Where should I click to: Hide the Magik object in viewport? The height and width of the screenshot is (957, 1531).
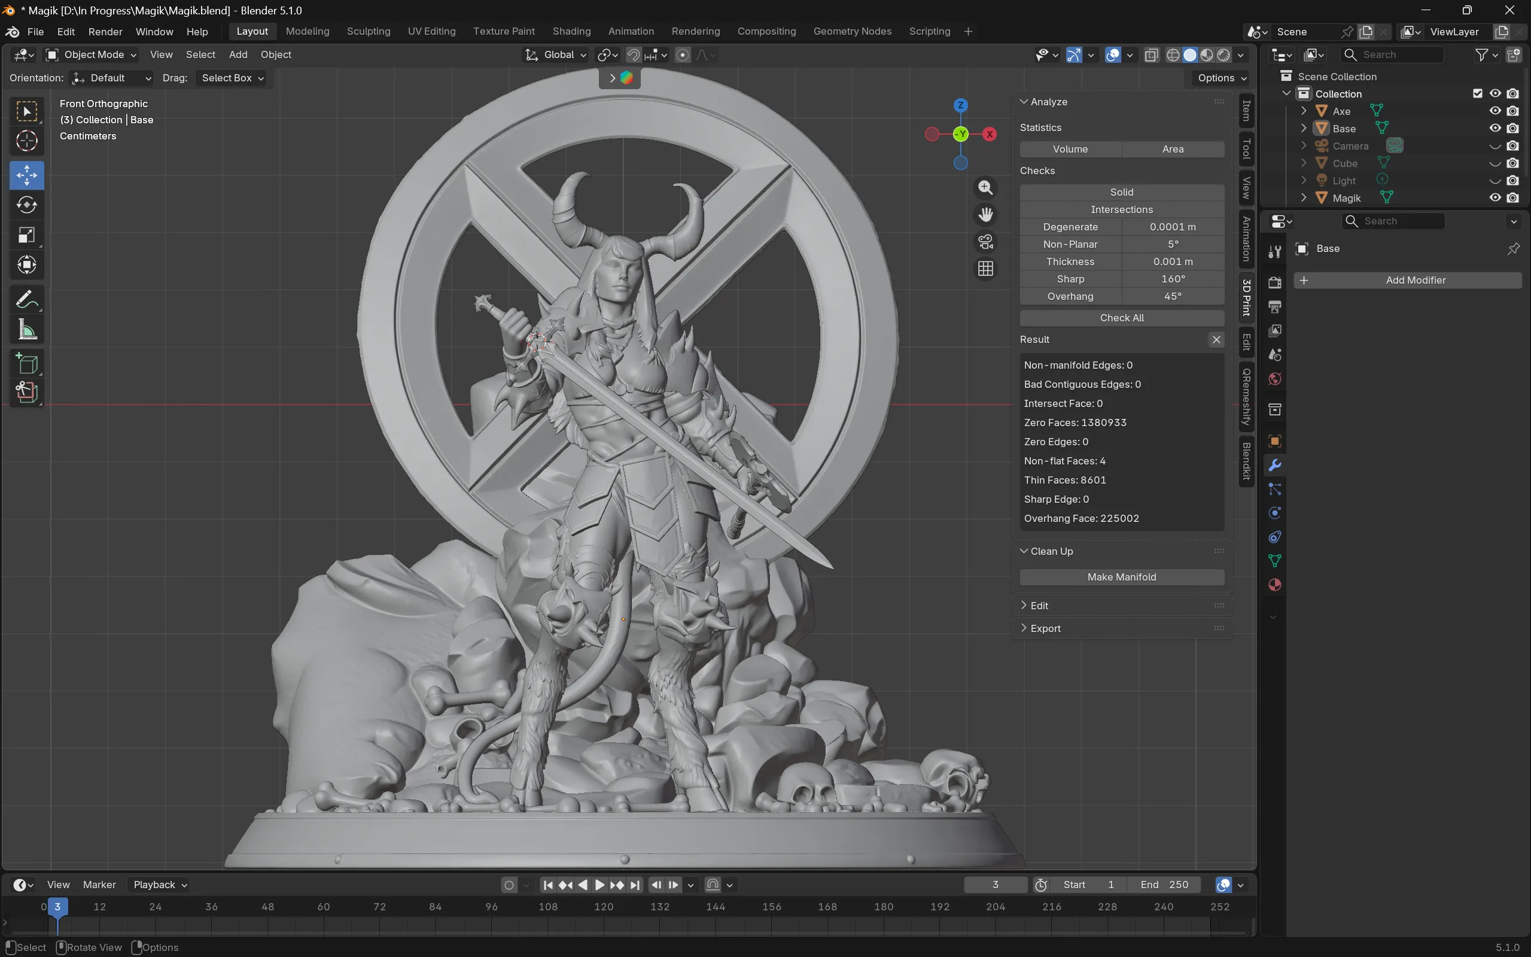pyautogui.click(x=1495, y=198)
